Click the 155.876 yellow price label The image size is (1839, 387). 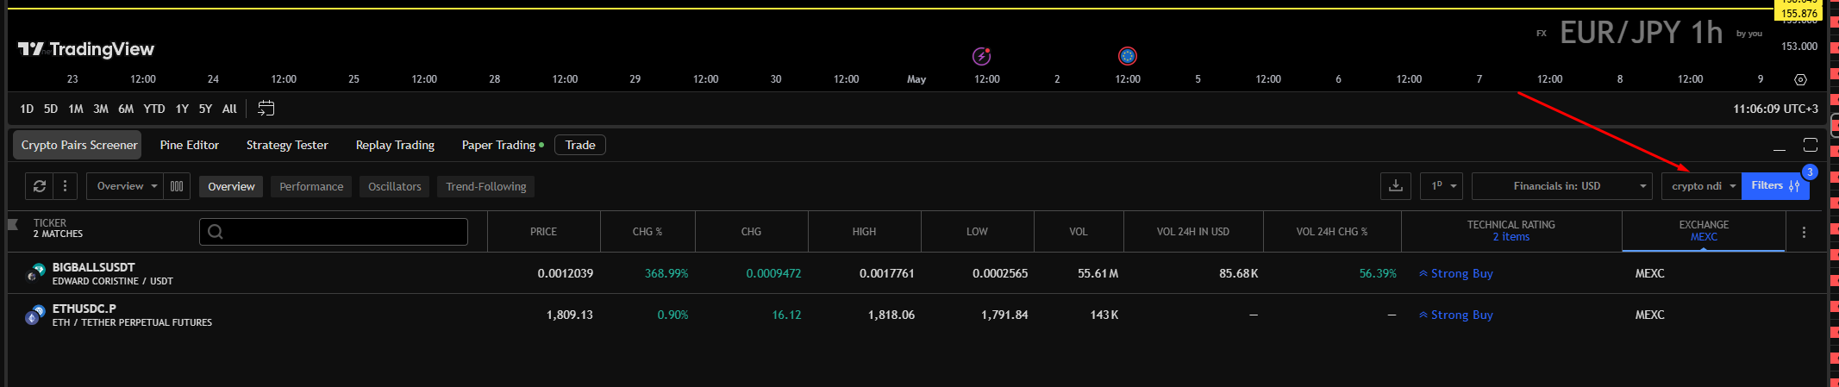[x=1799, y=13]
